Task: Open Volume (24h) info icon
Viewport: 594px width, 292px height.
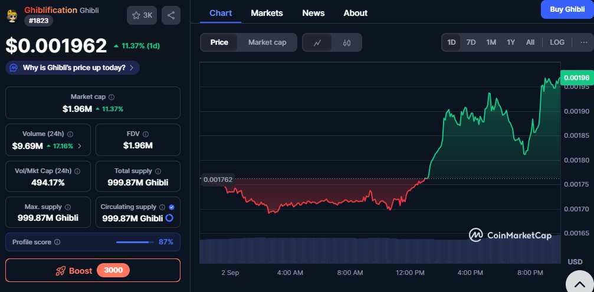Action: (x=70, y=134)
